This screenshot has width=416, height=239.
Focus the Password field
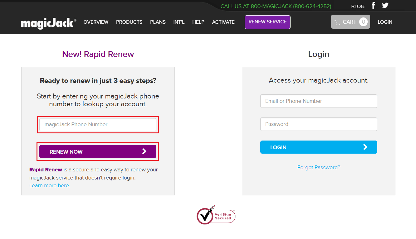tap(319, 124)
